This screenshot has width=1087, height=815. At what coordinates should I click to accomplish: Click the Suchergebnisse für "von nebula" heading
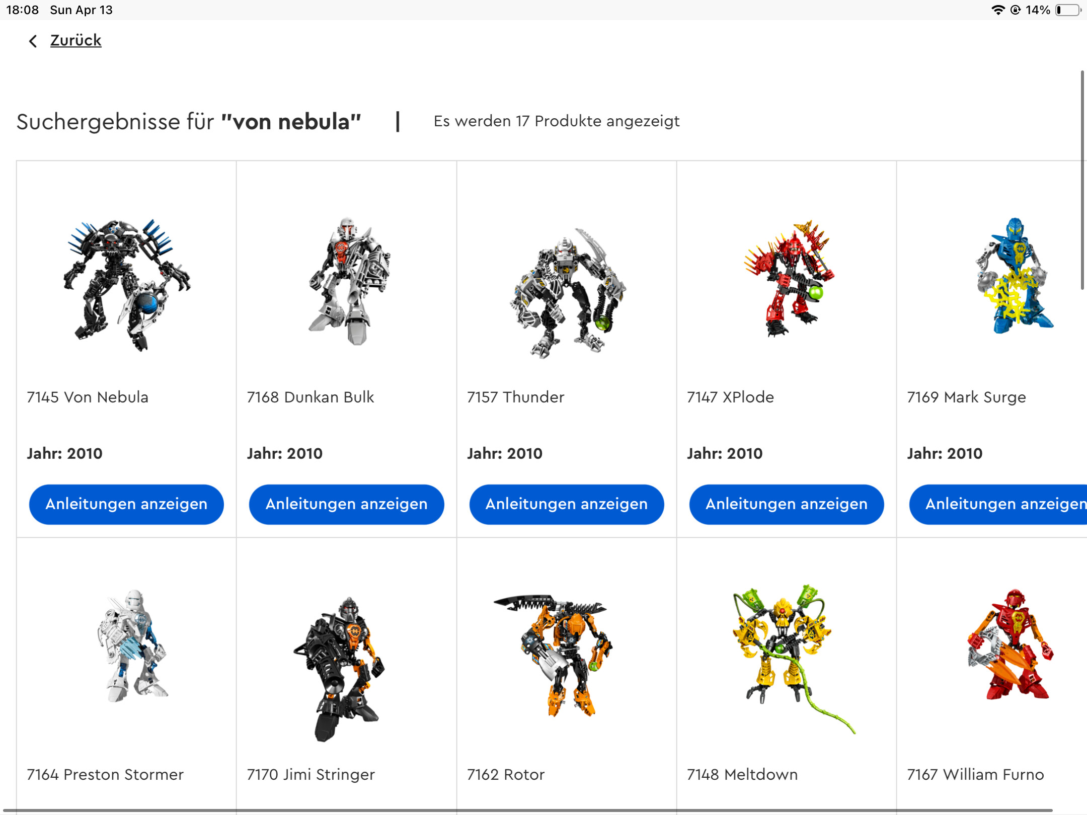(189, 122)
